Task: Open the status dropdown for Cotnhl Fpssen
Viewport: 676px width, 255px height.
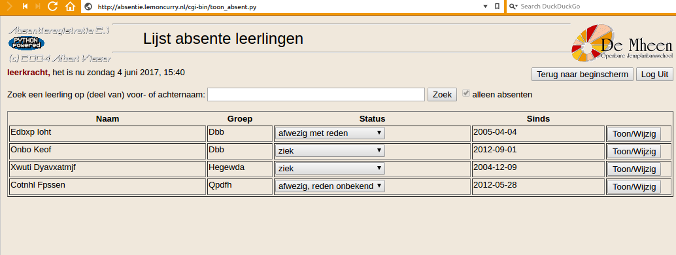Action: click(330, 186)
